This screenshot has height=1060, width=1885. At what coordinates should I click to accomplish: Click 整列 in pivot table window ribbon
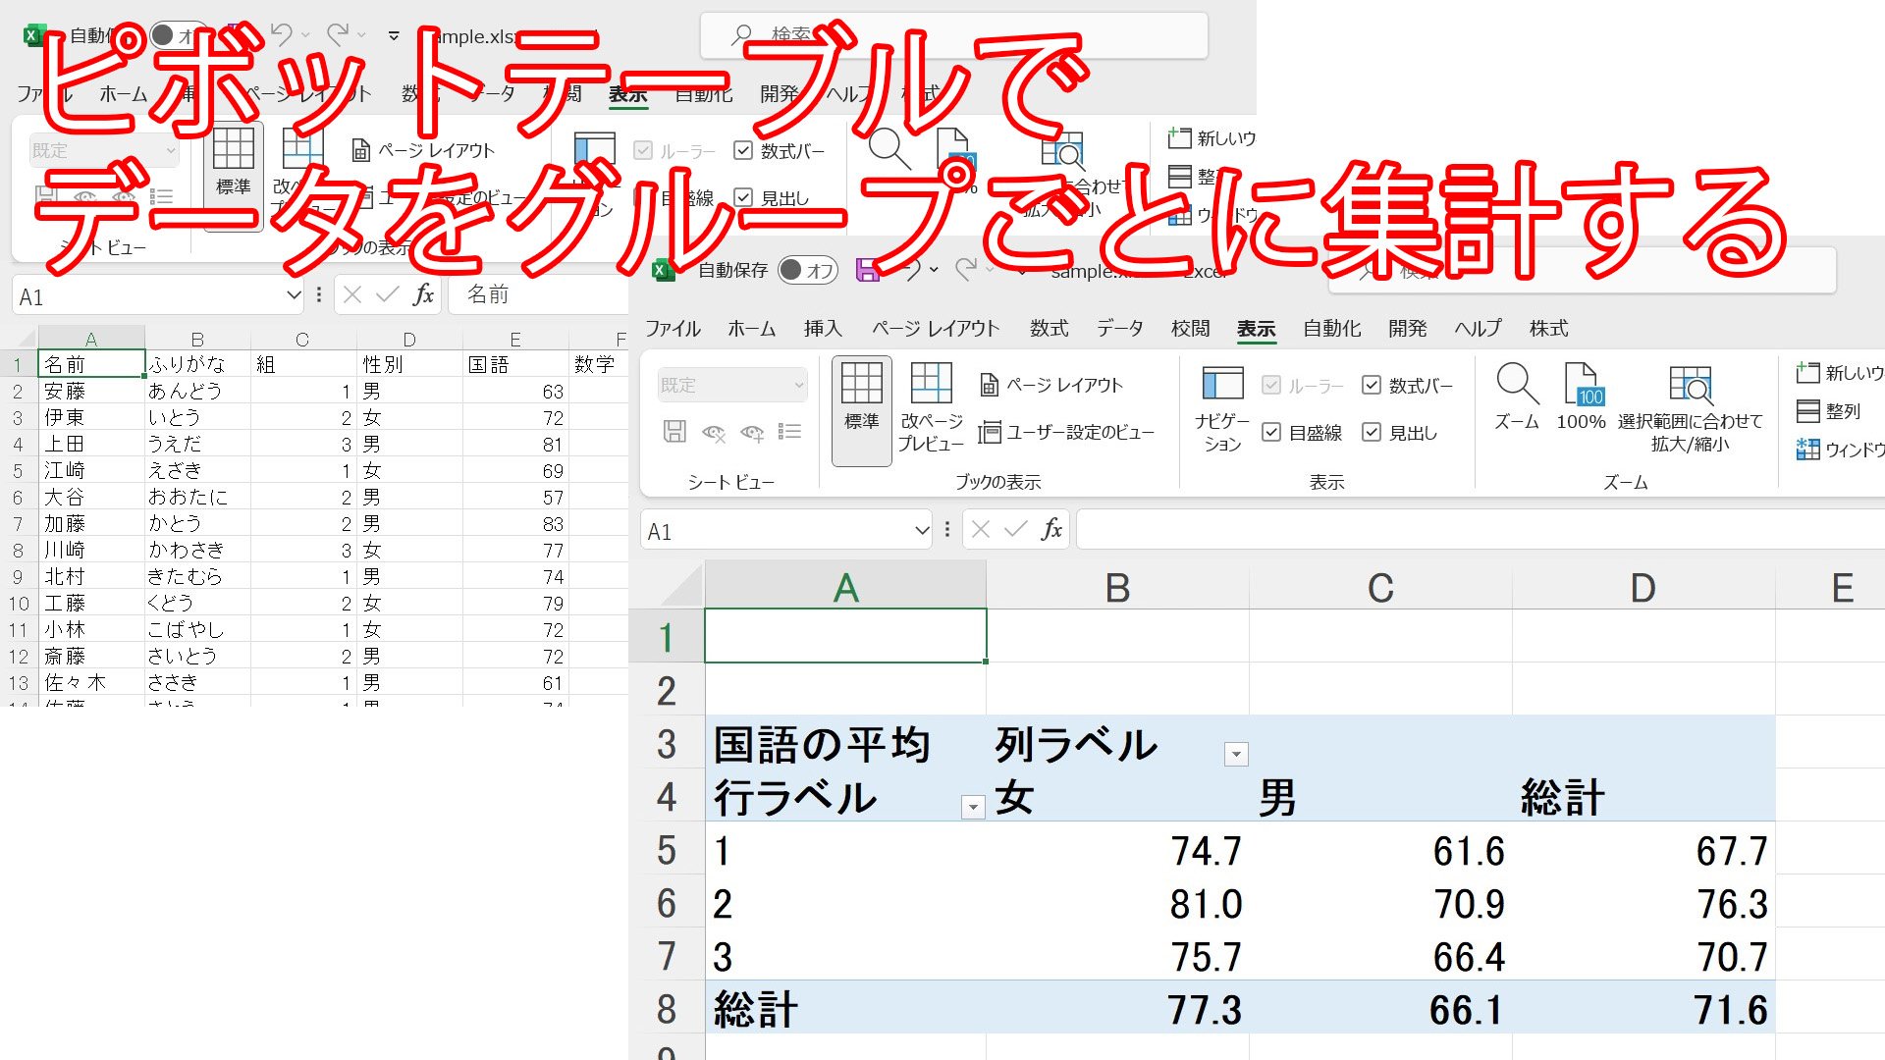tap(1828, 411)
